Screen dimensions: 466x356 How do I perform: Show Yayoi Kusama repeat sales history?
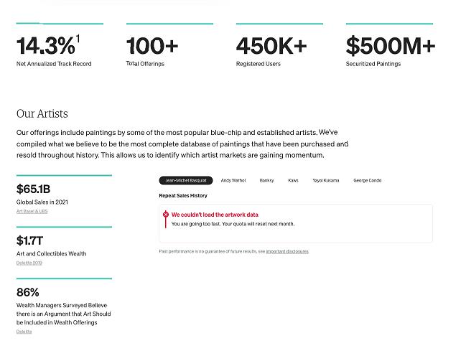(x=326, y=181)
